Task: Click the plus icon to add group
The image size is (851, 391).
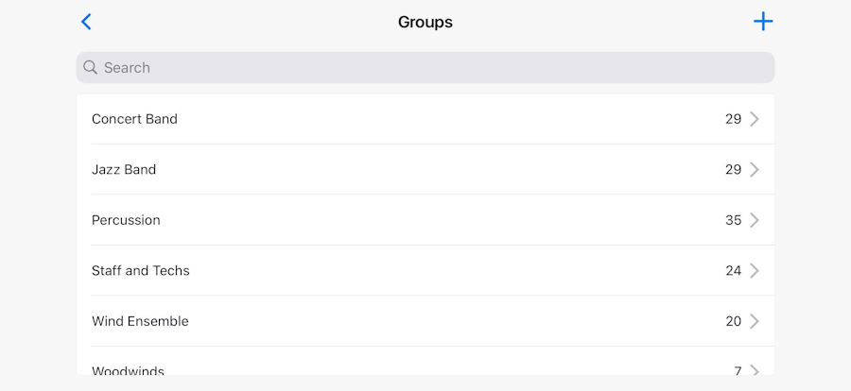Action: click(763, 22)
